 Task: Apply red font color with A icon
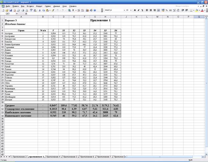pyautogui.click(x=202, y=10)
